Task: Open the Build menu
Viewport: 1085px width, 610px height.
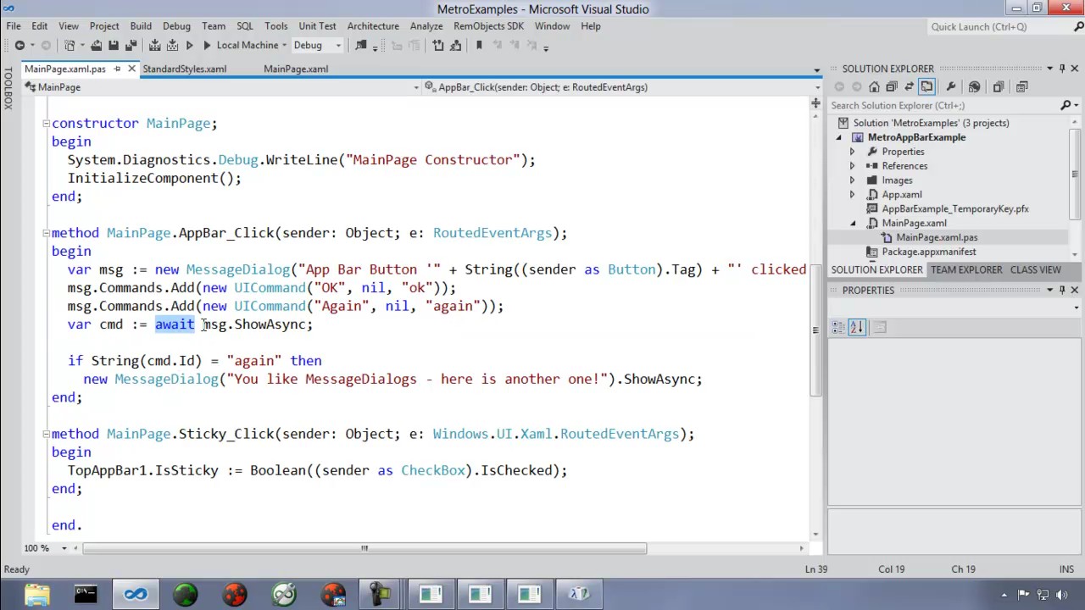Action: pos(141,26)
